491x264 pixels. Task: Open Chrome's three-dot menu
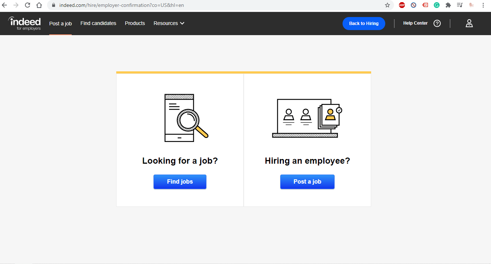click(x=483, y=5)
